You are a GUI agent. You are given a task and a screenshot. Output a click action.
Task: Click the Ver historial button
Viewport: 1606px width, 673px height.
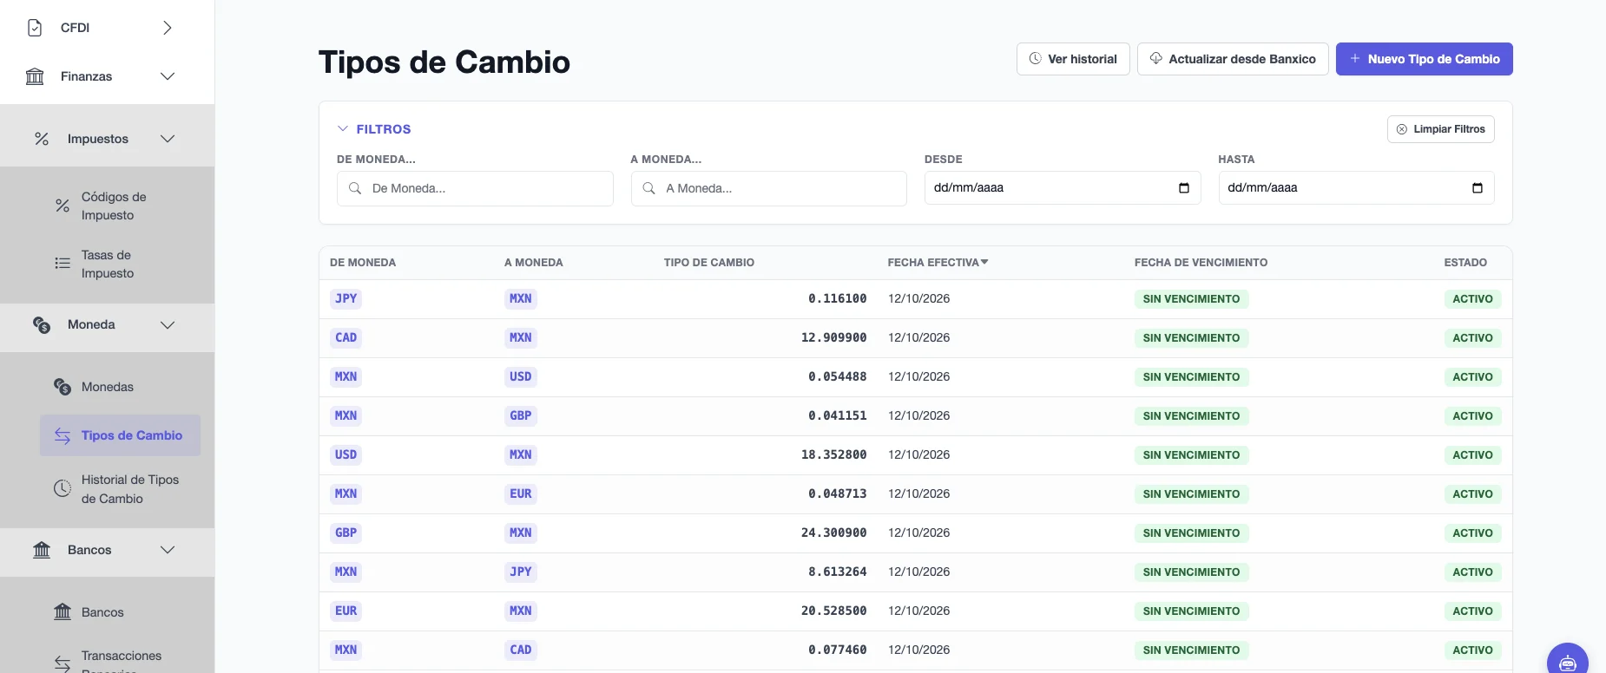point(1073,59)
